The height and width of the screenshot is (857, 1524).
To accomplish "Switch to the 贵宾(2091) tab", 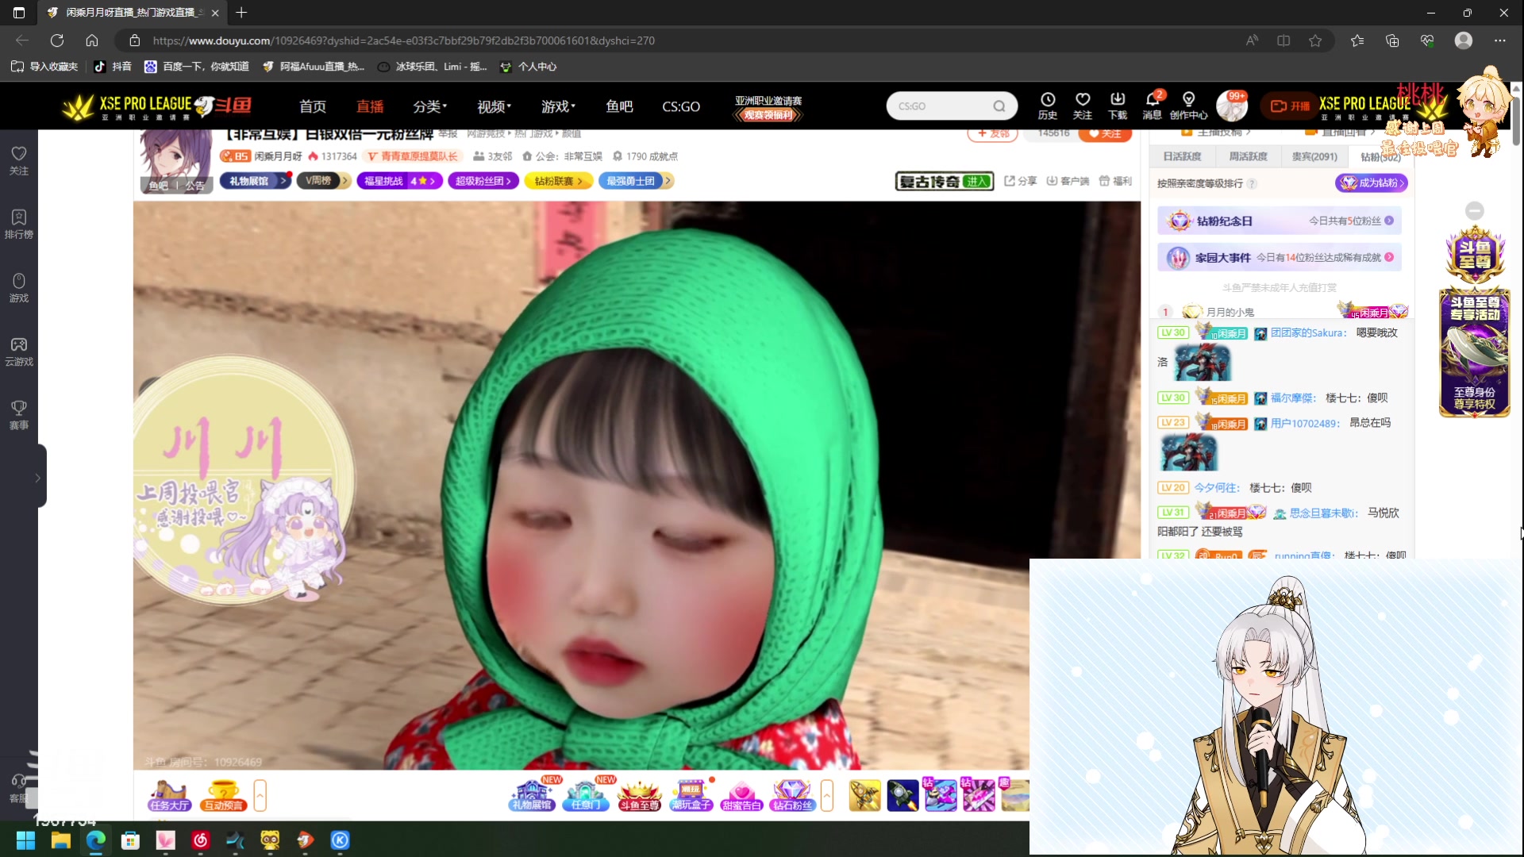I will tap(1314, 156).
